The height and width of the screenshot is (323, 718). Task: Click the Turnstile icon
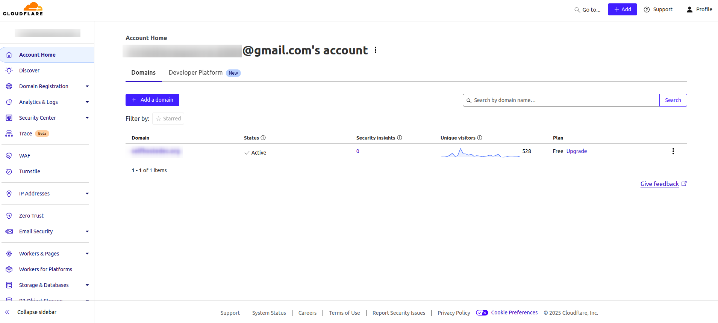[9, 171]
